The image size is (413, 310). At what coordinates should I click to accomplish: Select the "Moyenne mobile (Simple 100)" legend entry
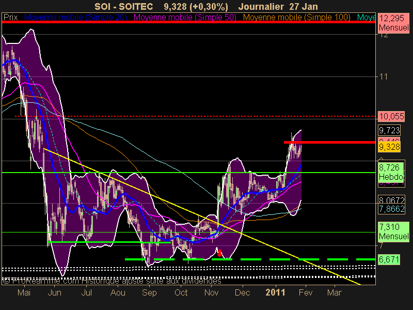(296, 18)
